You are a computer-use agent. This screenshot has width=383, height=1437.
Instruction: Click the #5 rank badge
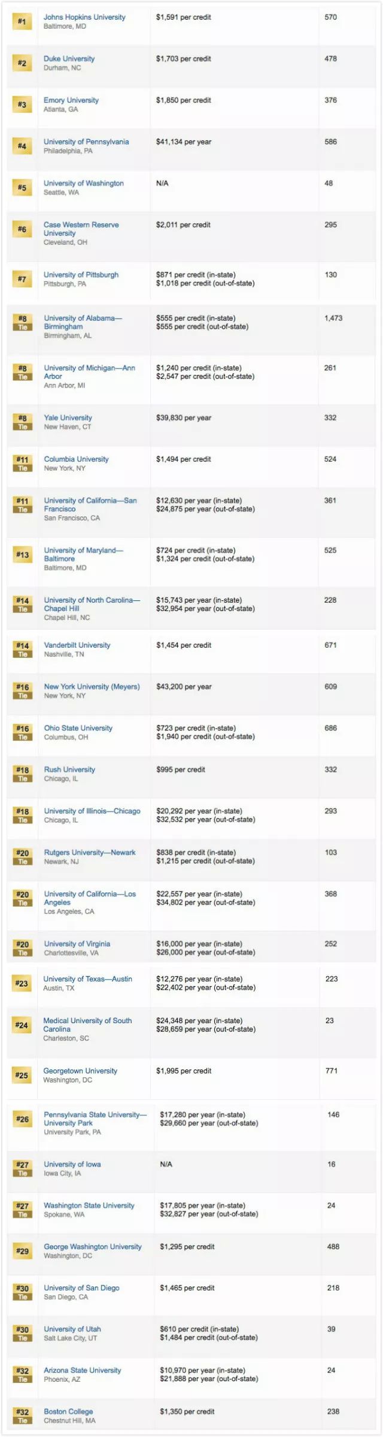[22, 188]
